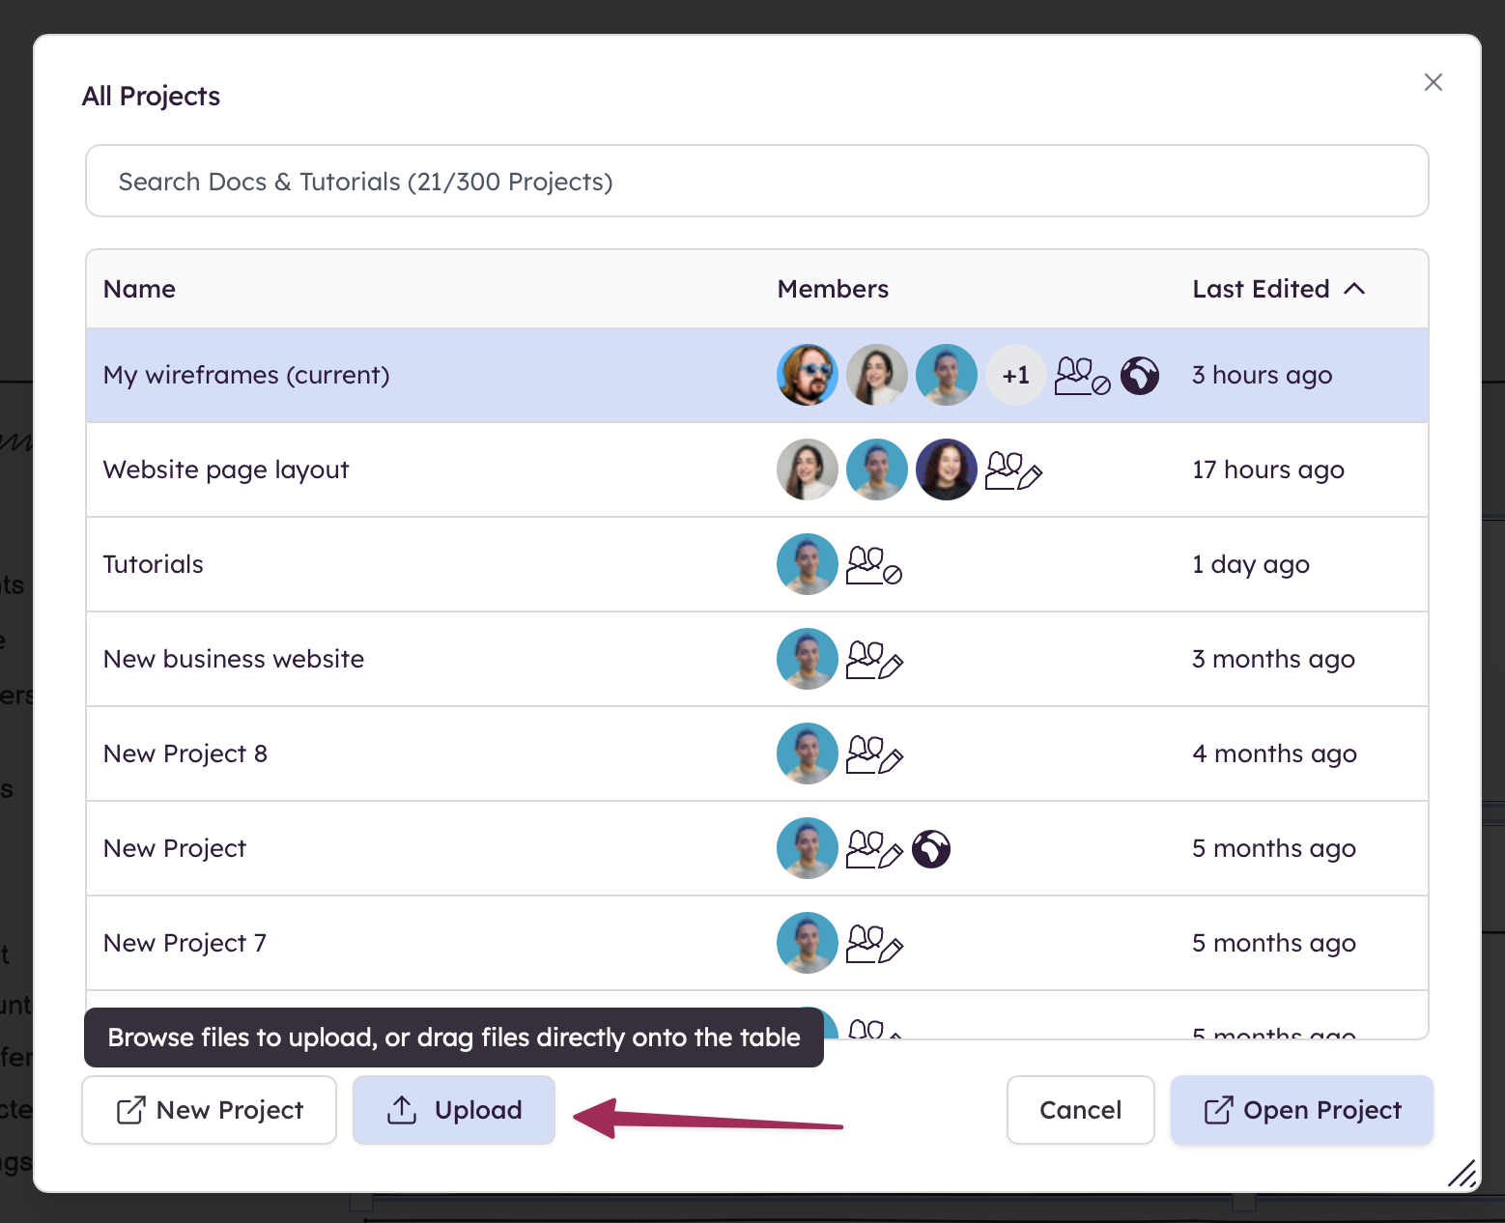1505x1223 pixels.
Task: Close the All Projects dialog
Action: pos(1434,82)
